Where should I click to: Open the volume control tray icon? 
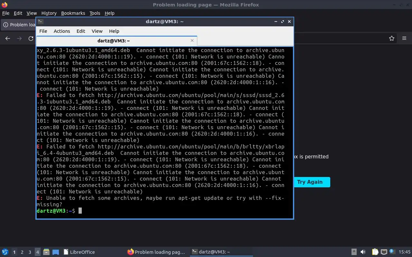(363, 252)
